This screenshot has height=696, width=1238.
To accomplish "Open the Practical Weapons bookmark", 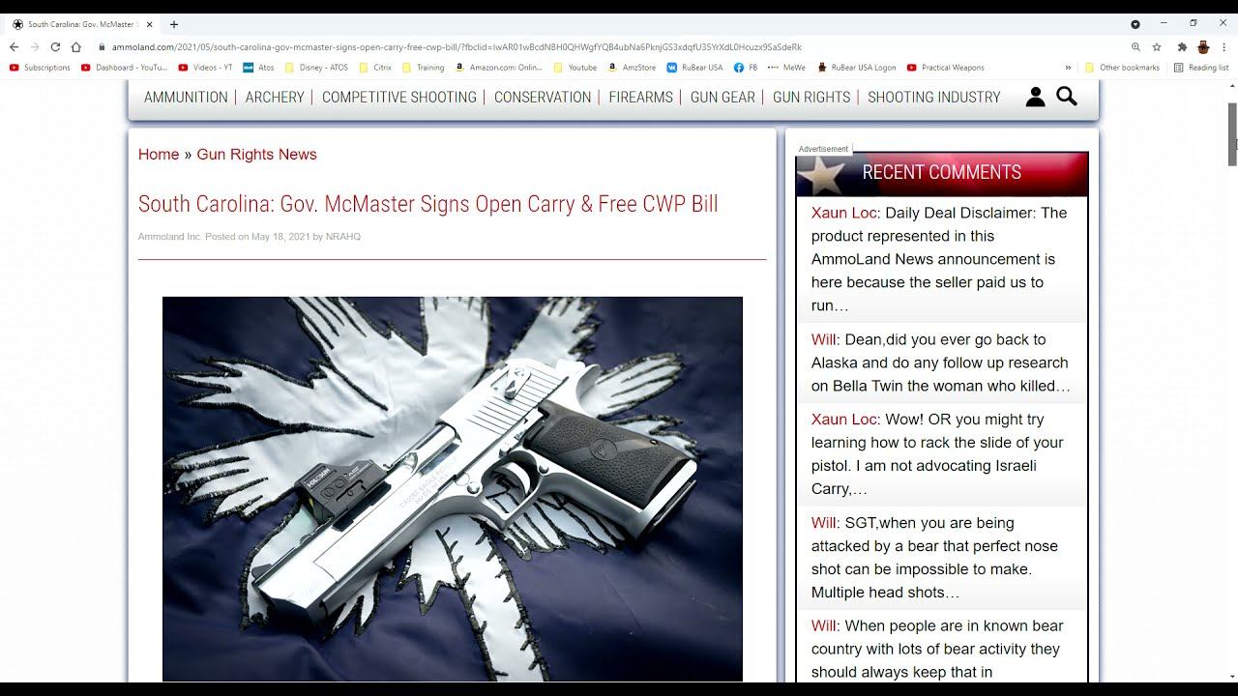I will [x=946, y=68].
